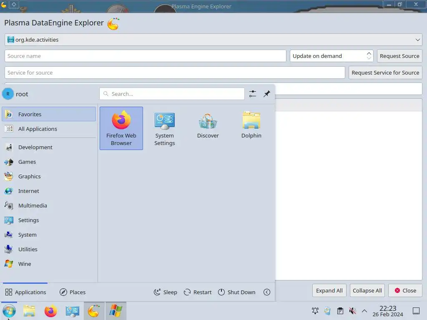Click the muted volume tray icon

coord(353,311)
